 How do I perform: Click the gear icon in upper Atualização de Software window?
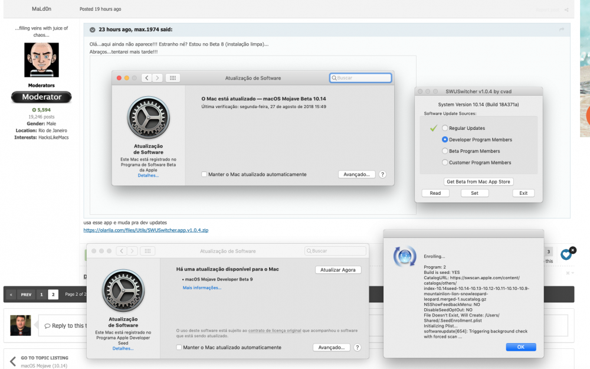coord(148,117)
